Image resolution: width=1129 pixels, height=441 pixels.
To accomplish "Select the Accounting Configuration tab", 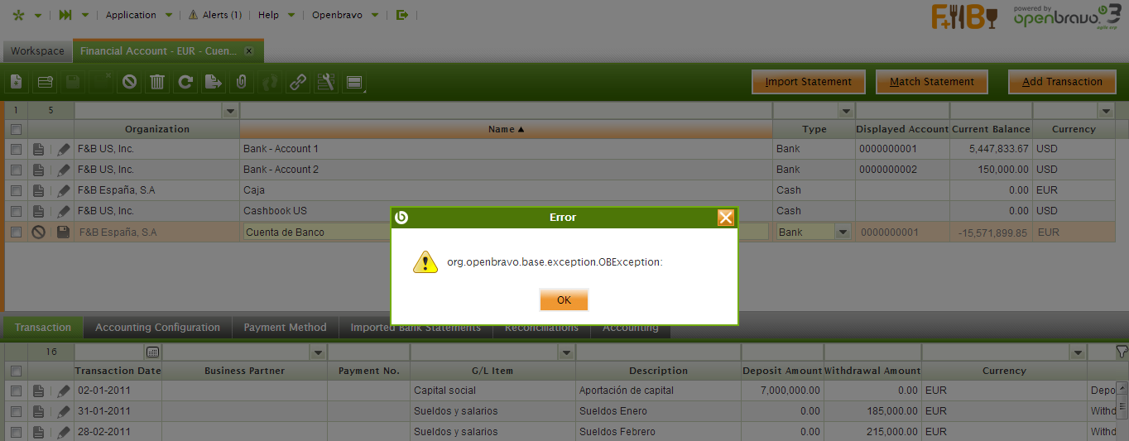I will coord(157,328).
